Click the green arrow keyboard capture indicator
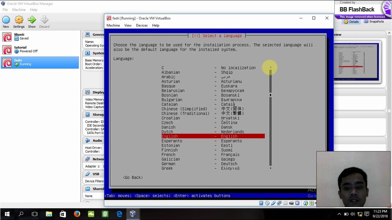This screenshot has width=392, height=220. click(x=312, y=203)
